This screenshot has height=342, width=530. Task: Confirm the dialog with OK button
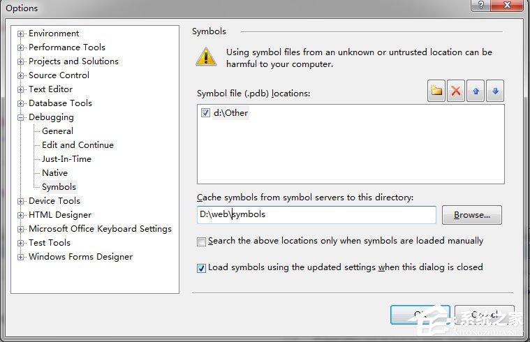coord(420,315)
